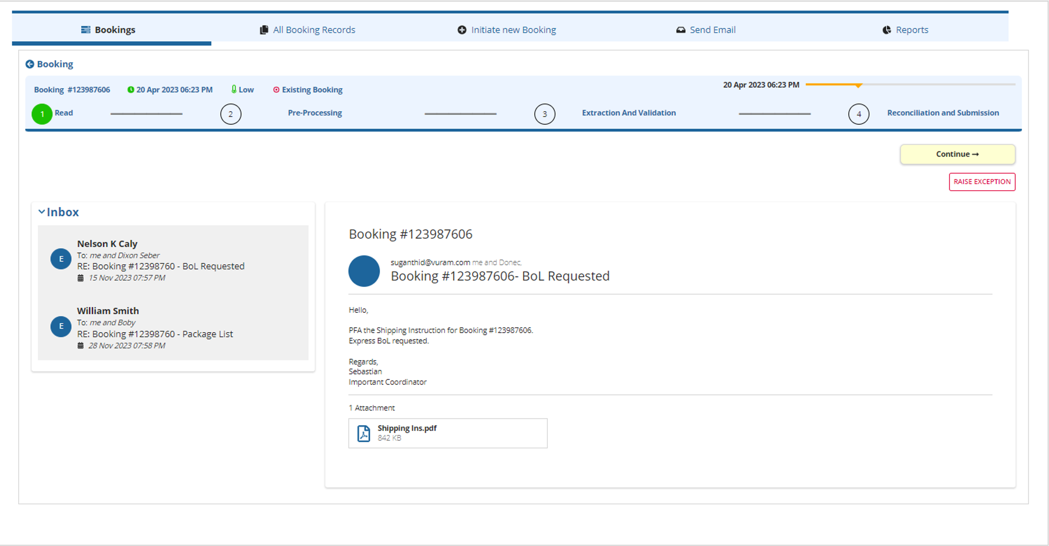Viewport: 1049px width, 546px height.
Task: Click the Pre-Processing step label
Action: click(x=315, y=113)
